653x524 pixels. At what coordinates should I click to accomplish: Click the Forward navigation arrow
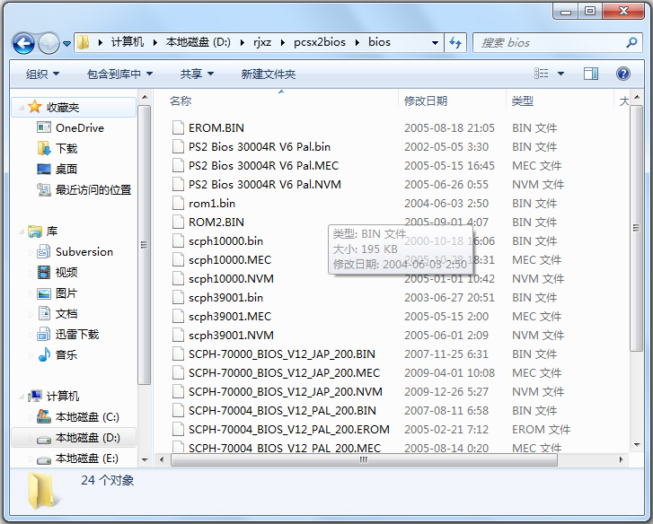click(x=49, y=42)
